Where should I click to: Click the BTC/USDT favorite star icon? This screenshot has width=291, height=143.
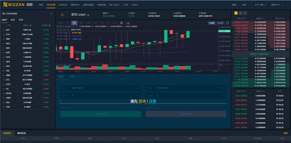[x=62, y=15]
